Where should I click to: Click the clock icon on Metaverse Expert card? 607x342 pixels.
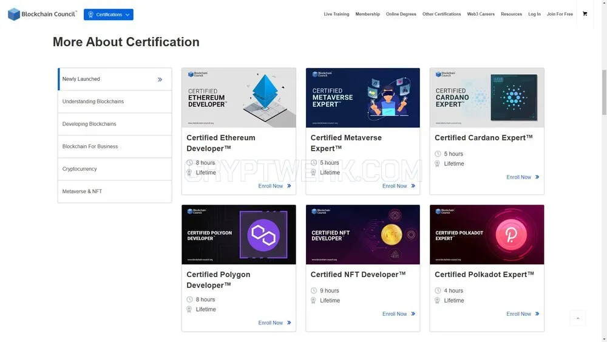(x=314, y=163)
